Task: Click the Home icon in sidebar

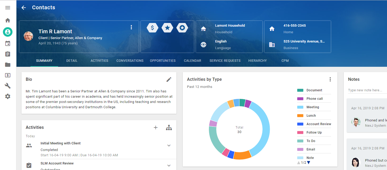Action: 8,20
